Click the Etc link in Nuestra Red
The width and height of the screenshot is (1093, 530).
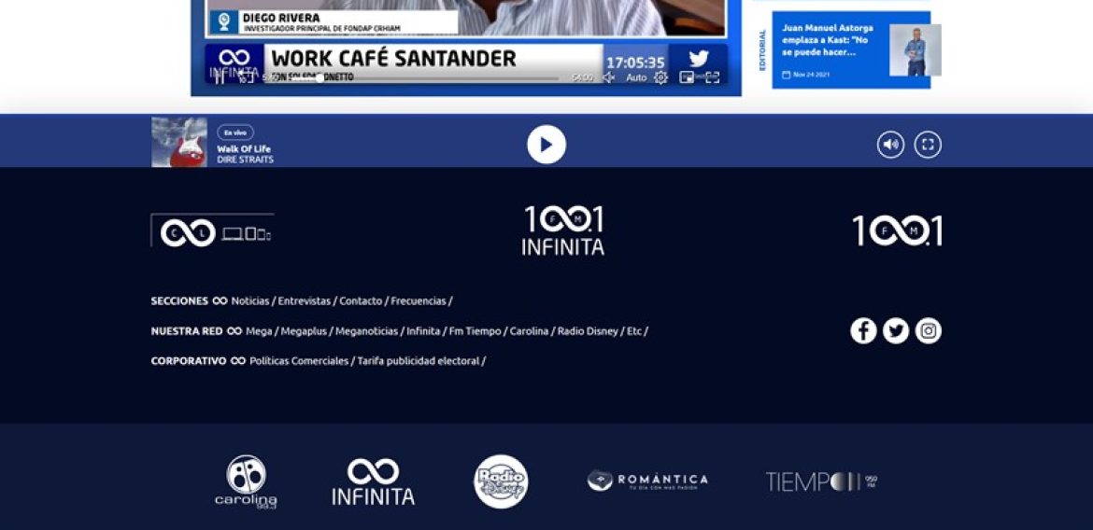point(633,331)
